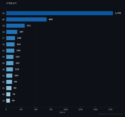Viewport: 125px width, 117px height.
Task: Click the KR country axis label
Action: (x=3, y=63)
